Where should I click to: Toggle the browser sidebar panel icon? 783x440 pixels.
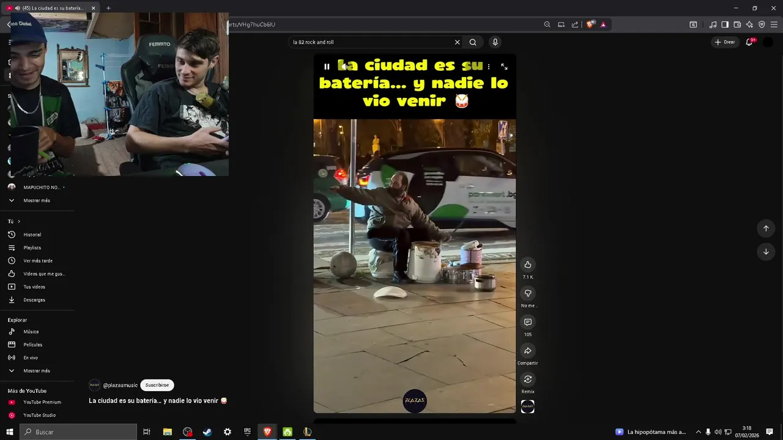point(725,24)
